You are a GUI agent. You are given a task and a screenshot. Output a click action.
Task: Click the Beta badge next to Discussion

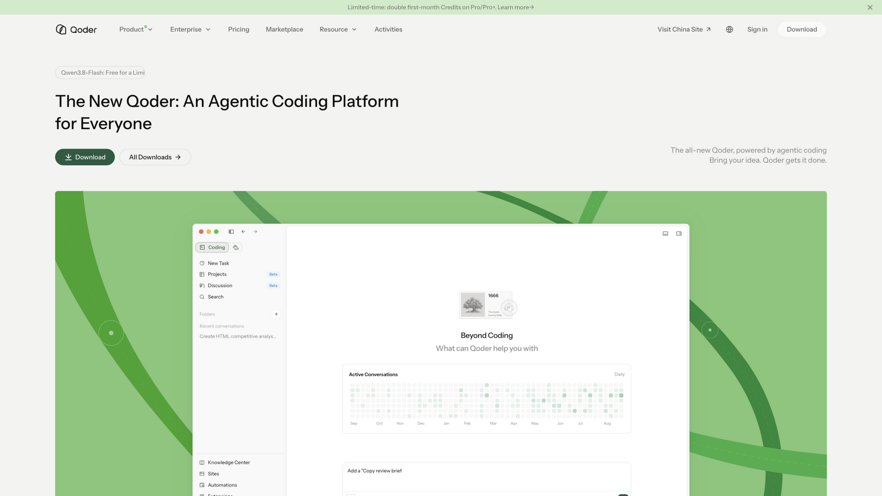point(273,286)
